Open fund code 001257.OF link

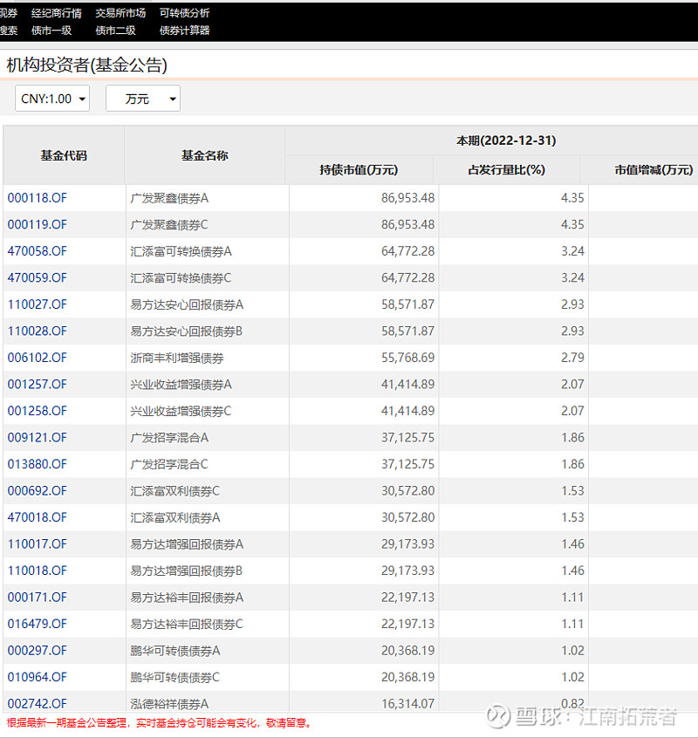click(38, 384)
